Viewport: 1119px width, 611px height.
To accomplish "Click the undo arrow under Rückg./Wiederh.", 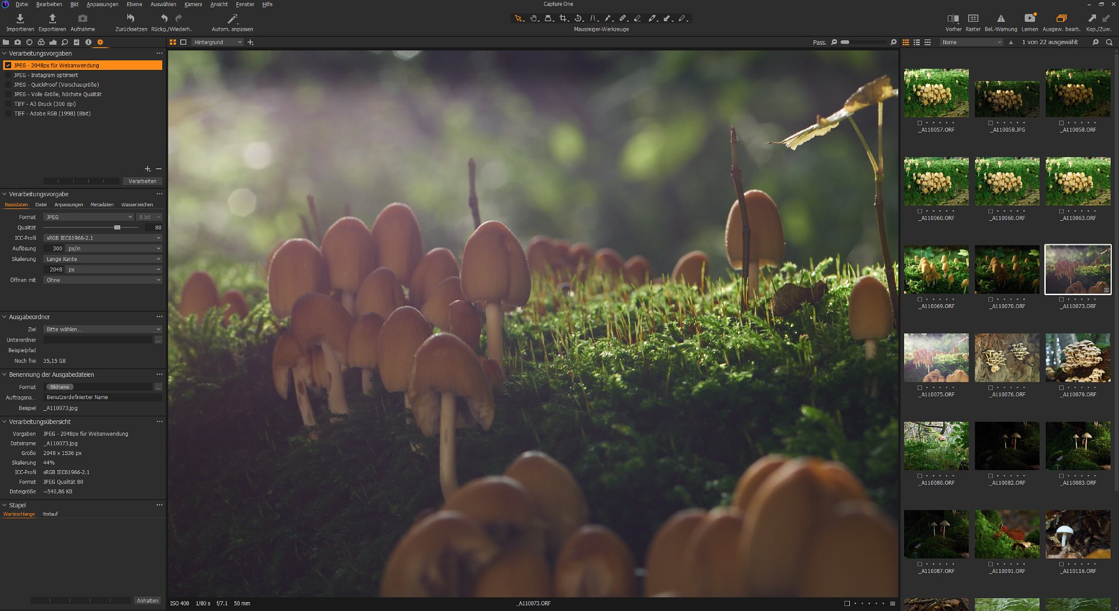I will pyautogui.click(x=164, y=18).
